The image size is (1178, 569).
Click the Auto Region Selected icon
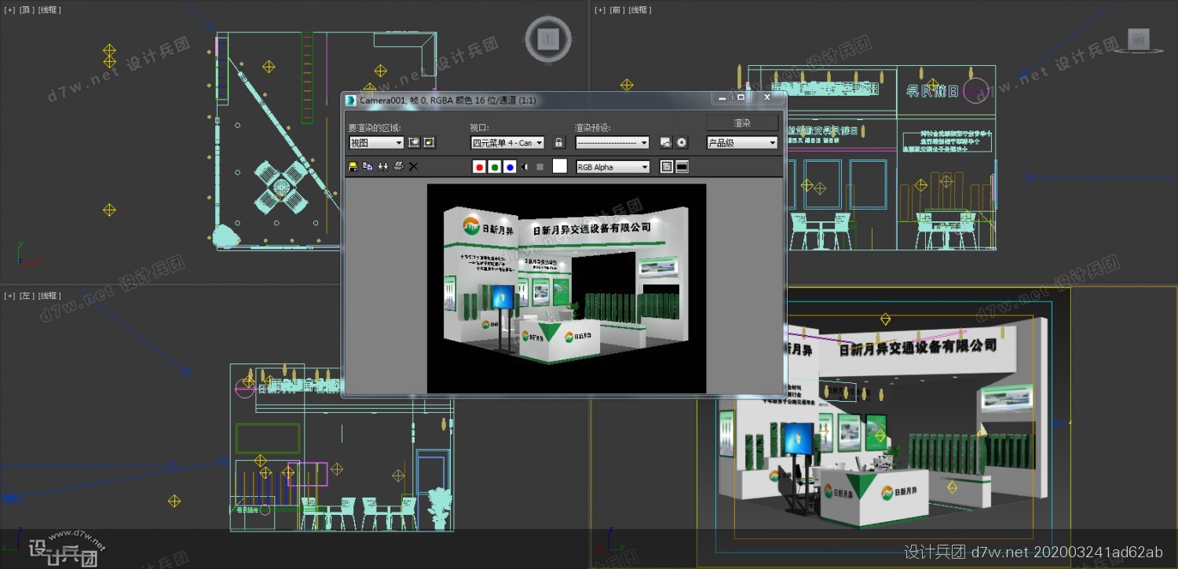[x=429, y=142]
